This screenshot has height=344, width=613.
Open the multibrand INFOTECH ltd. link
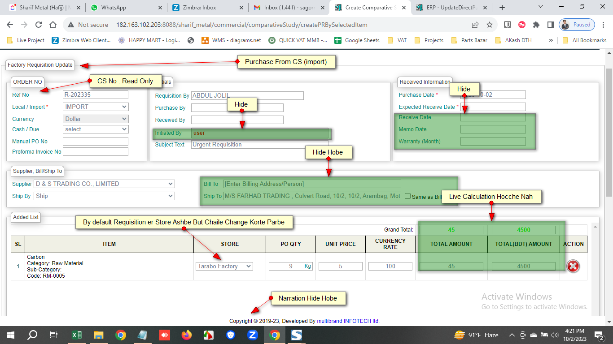point(348,321)
